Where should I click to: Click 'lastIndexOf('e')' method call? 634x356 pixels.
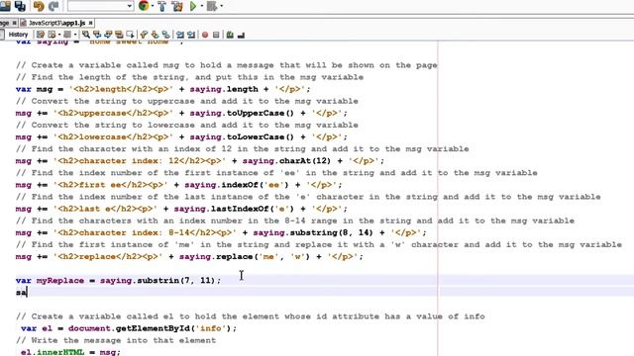(x=257, y=209)
